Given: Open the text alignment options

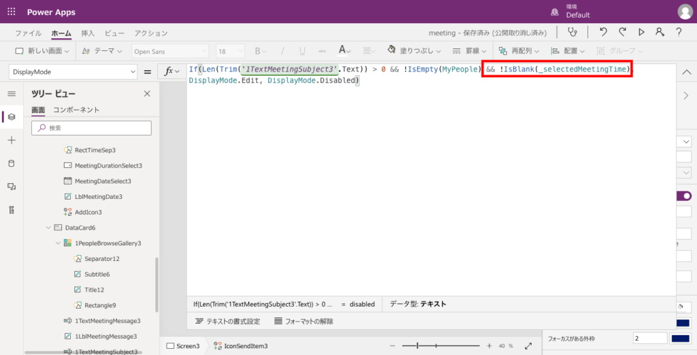Looking at the screenshot, I should pyautogui.click(x=369, y=51).
